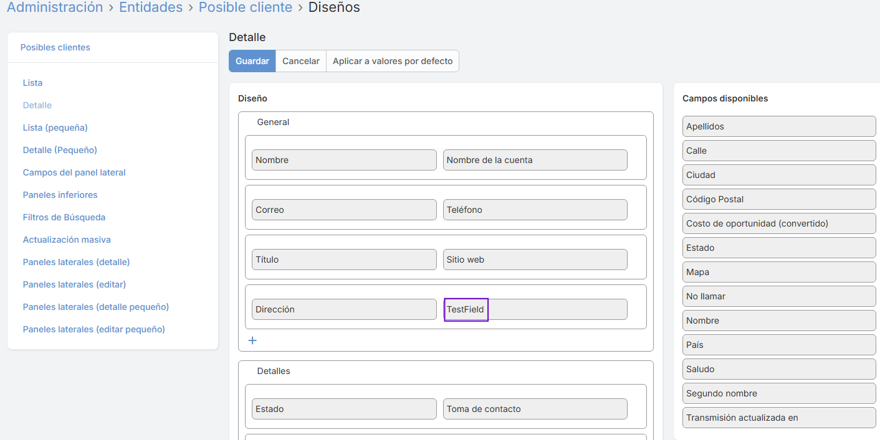
Task: Click the No llamar available field
Action: click(779, 296)
